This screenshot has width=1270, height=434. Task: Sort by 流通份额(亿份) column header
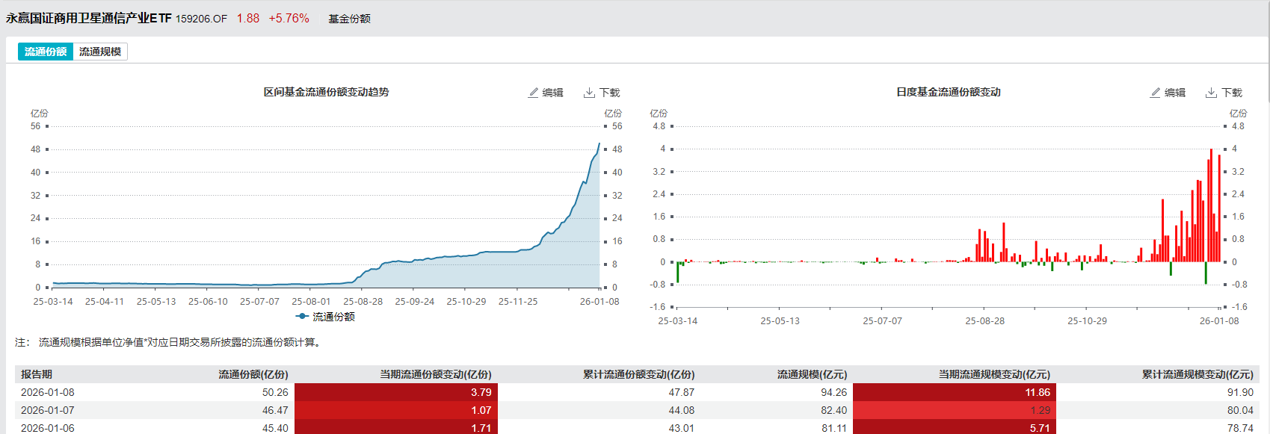click(253, 374)
